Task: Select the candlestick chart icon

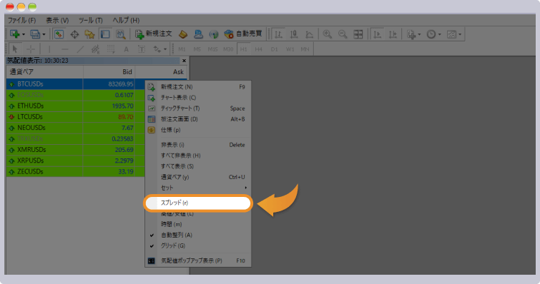Action: point(294,34)
